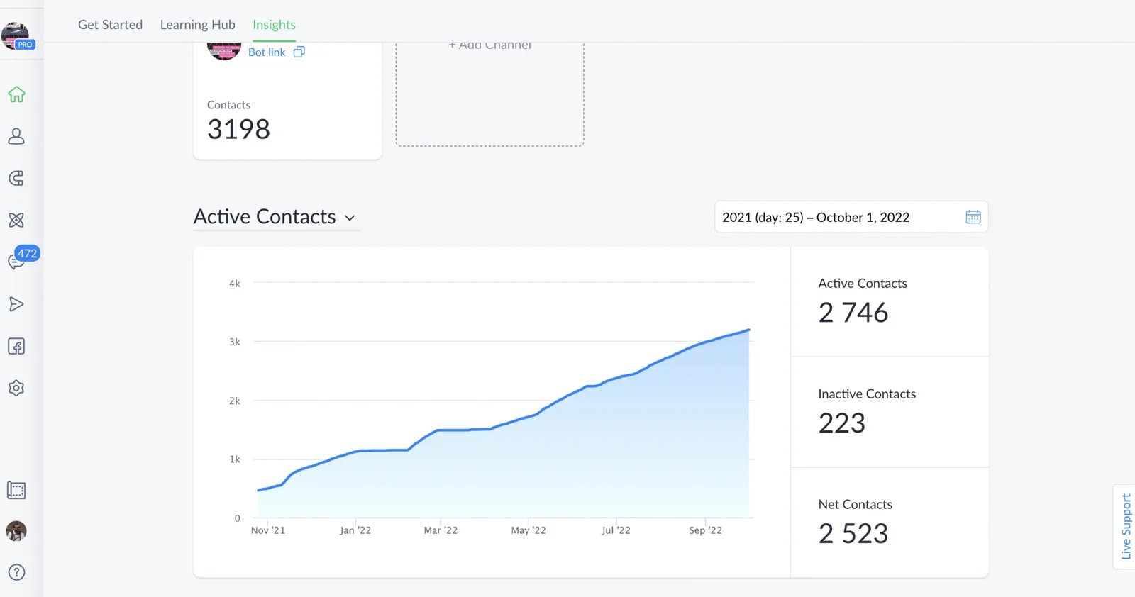Open the Growth Tools magnet icon

[x=16, y=178]
